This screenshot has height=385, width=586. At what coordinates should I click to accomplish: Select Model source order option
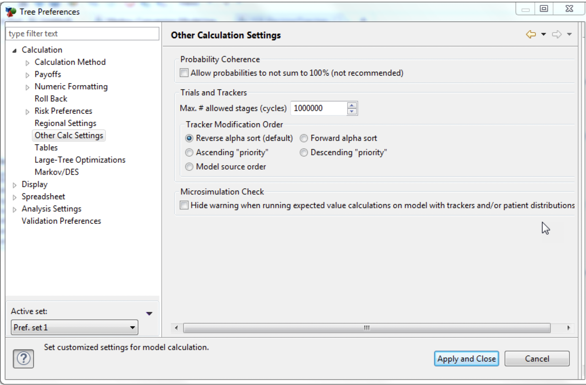[x=189, y=167]
